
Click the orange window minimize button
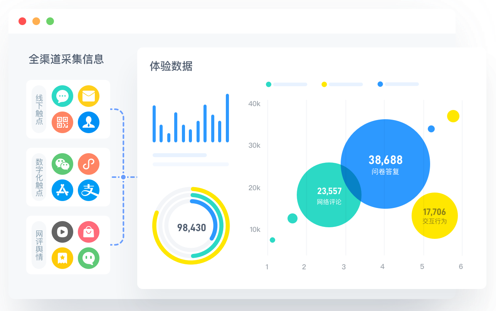[36, 21]
